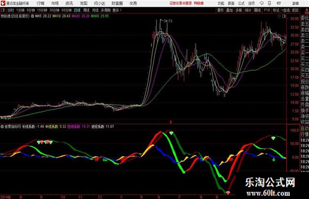Click the 波段系数 11.07 label
Viewport: 309px width, 199px height.
coord(102,127)
